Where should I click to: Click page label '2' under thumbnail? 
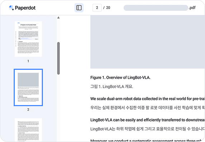coord(28,110)
